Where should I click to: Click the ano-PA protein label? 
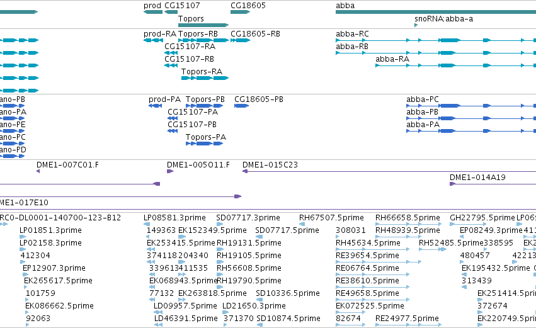tap(13, 112)
